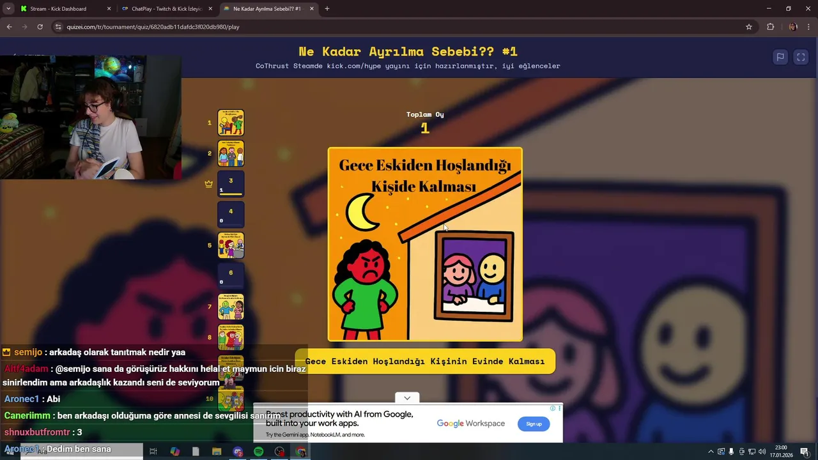Open the rank 8 thumbnail in the list

click(x=231, y=337)
